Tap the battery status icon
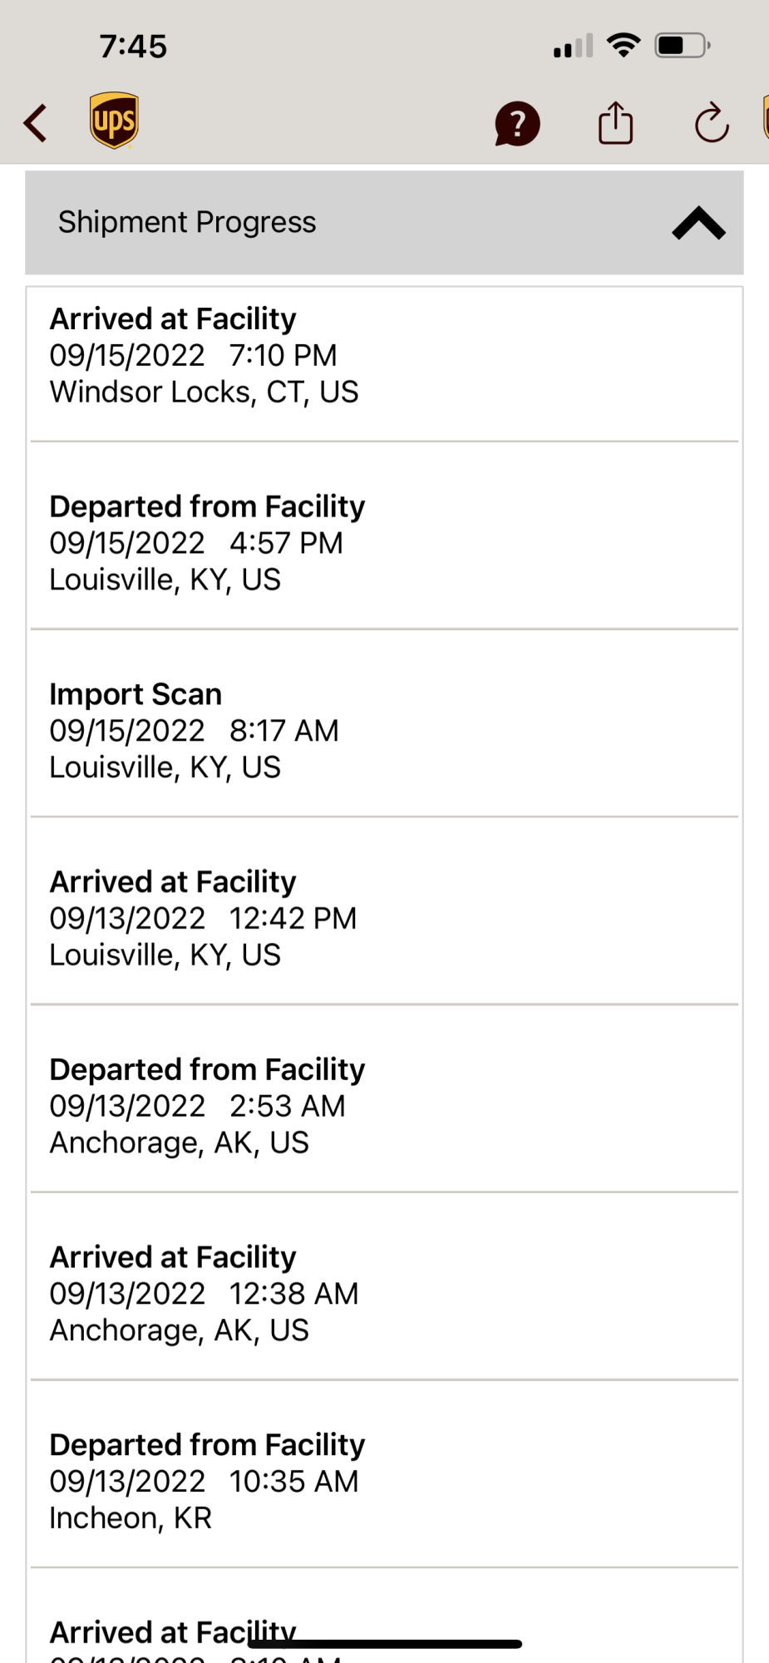769x1663 pixels. point(682,45)
